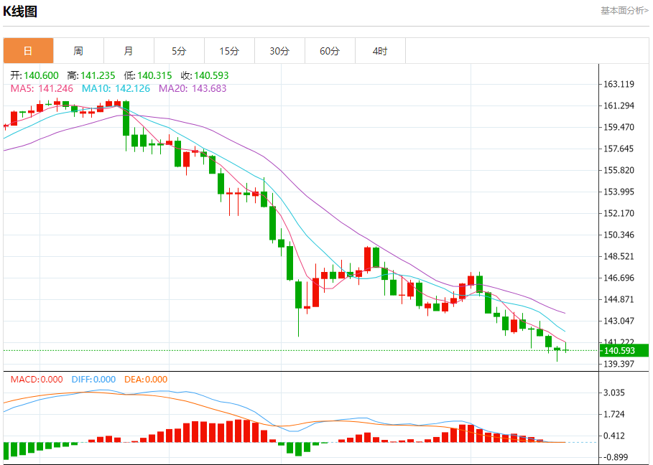653x465 pixels.
Task: Click the MA20: 143.683 legend
Action: [193, 88]
